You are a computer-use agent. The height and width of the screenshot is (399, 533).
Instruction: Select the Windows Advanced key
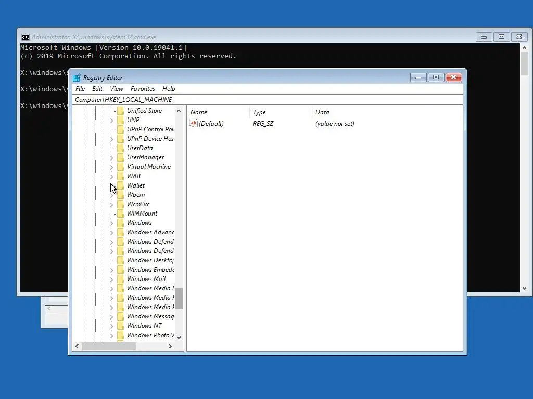pos(150,232)
